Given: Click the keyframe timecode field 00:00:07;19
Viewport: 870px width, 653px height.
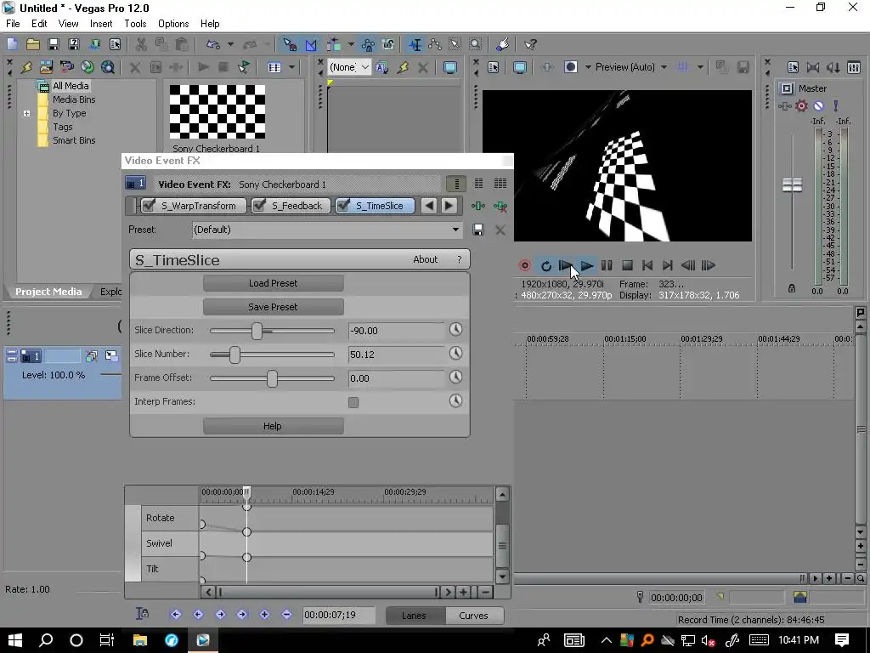Looking at the screenshot, I should tap(338, 615).
